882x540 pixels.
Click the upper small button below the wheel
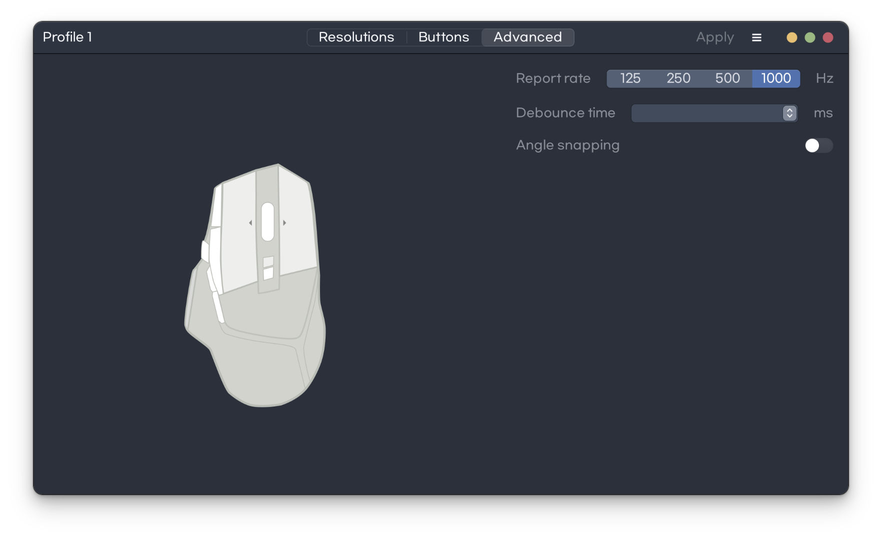[268, 261]
